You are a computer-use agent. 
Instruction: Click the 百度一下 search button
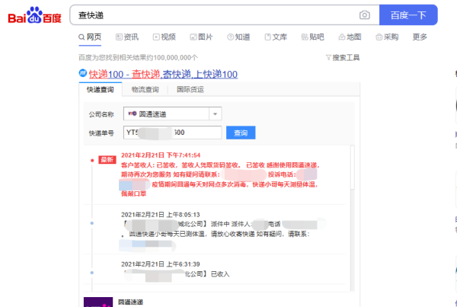click(x=408, y=15)
